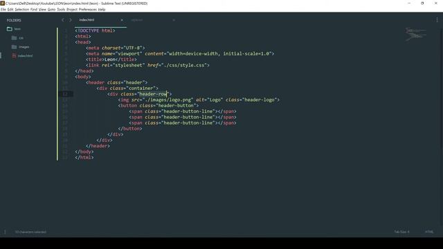443x249 pixels.
Task: Click the button class="header-button" opening tag
Action: (159, 106)
